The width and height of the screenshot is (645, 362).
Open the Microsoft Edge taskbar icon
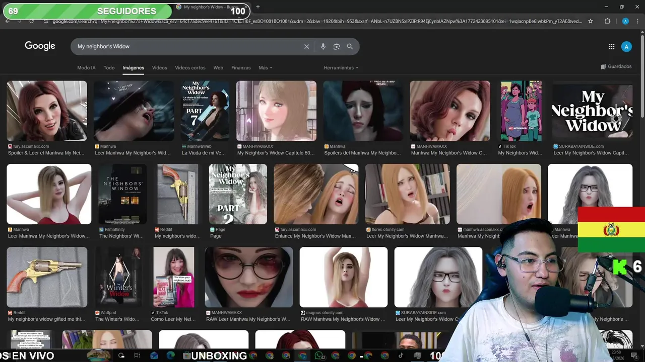[170, 355]
